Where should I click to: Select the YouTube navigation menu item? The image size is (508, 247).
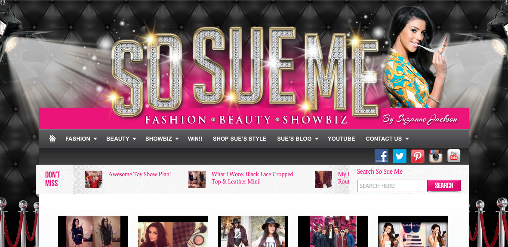(x=341, y=139)
